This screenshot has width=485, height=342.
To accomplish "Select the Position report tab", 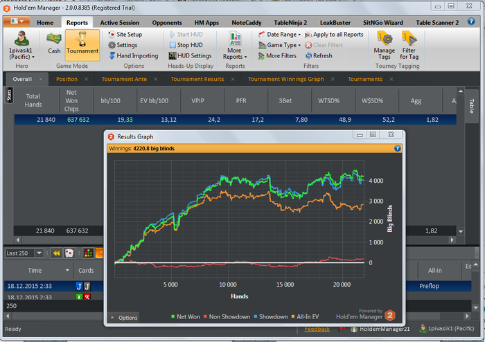I will point(67,79).
